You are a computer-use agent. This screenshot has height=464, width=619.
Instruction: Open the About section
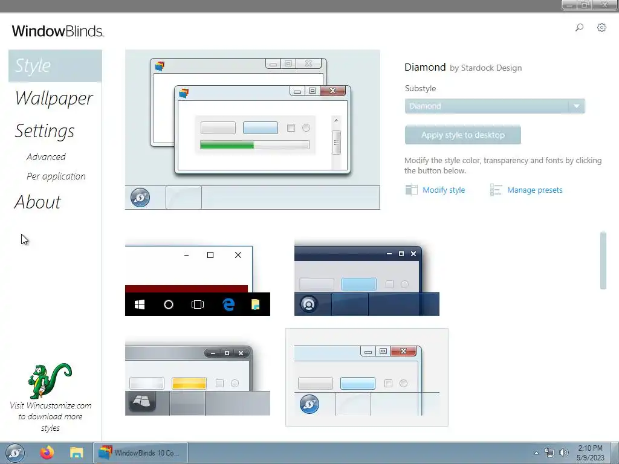click(x=38, y=202)
